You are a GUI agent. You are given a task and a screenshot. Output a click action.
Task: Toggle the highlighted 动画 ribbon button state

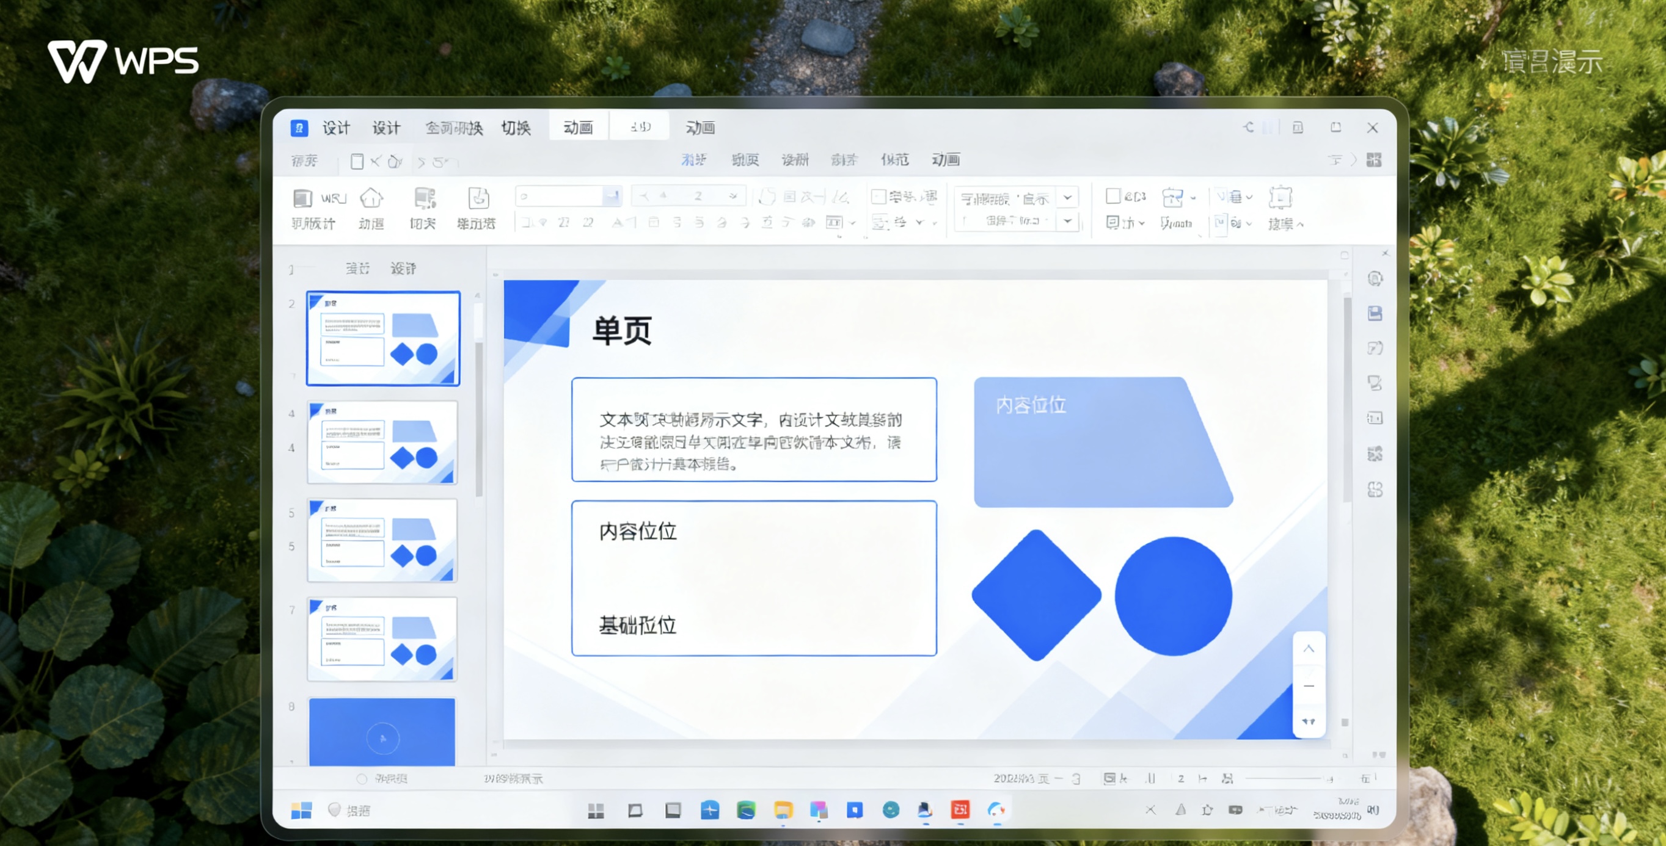click(x=577, y=127)
